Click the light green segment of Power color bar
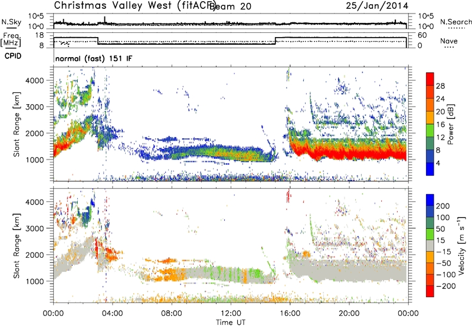The image size is (472, 326). 430,131
